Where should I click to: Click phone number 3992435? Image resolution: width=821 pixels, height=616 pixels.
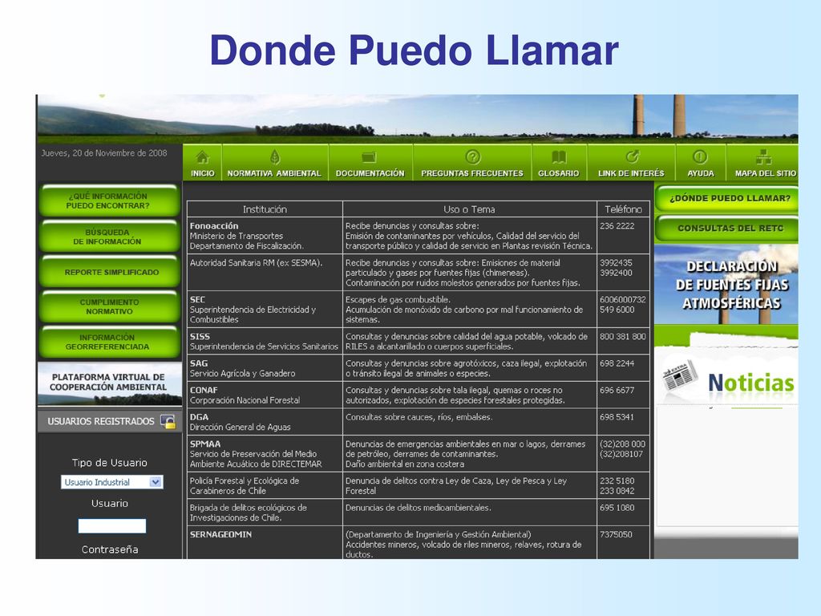click(x=616, y=262)
